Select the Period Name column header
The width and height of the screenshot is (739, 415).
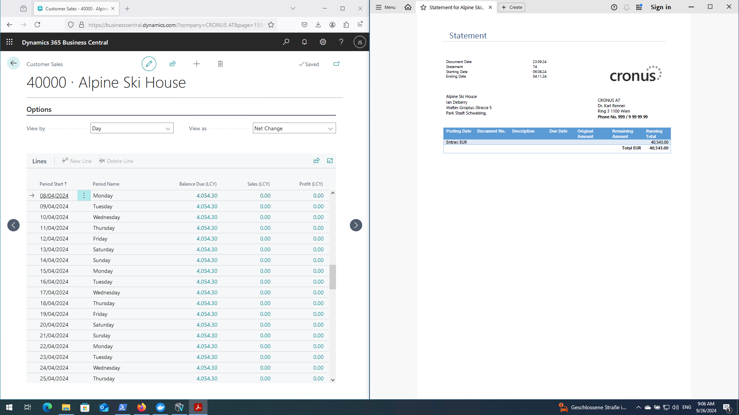tap(106, 184)
